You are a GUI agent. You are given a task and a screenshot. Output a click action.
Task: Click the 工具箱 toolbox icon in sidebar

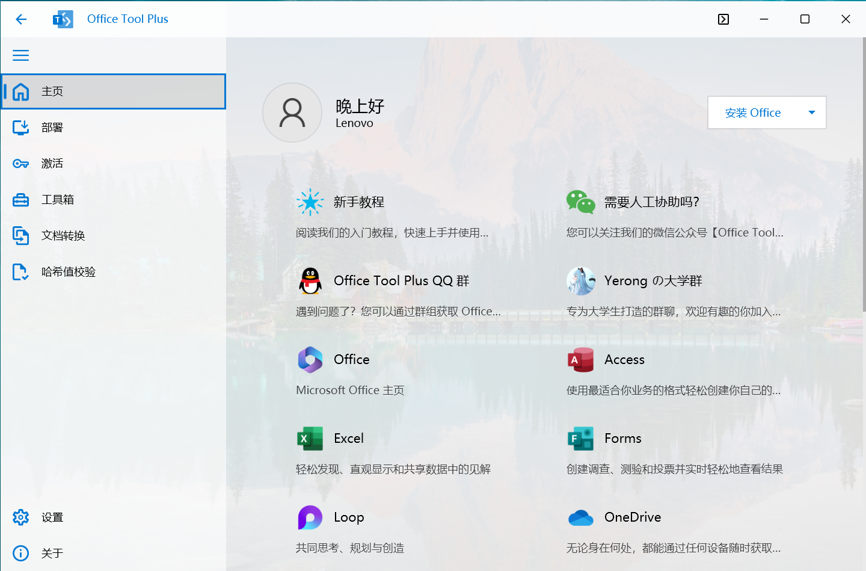21,200
